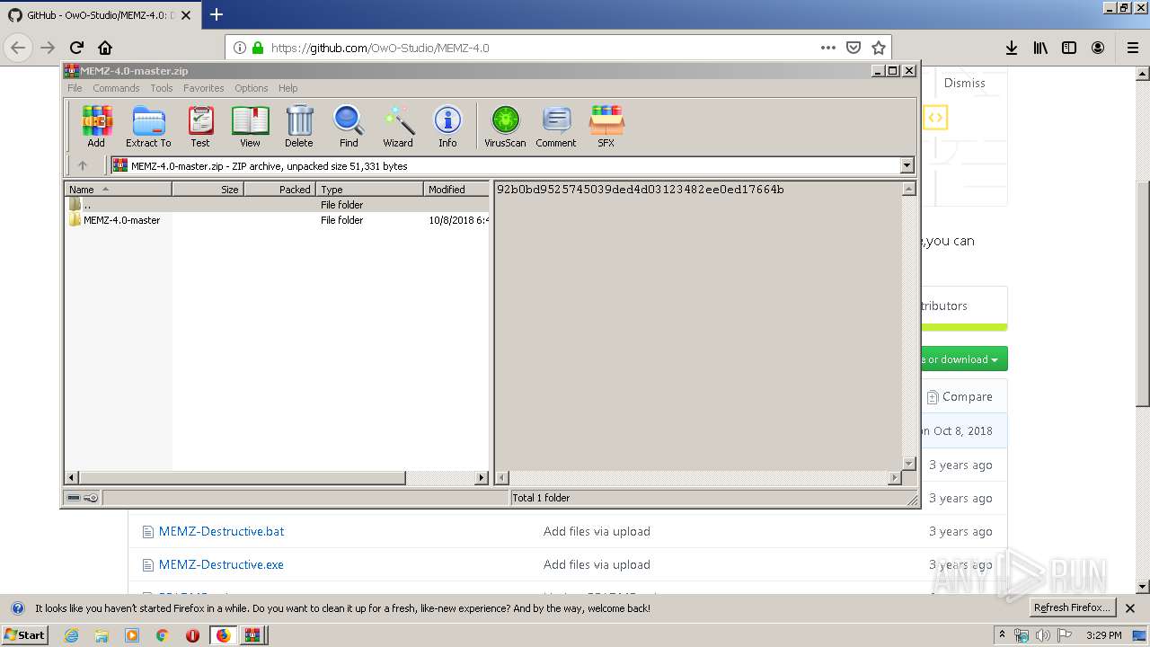Open the Commands menu
1150x647 pixels.
coord(116,88)
